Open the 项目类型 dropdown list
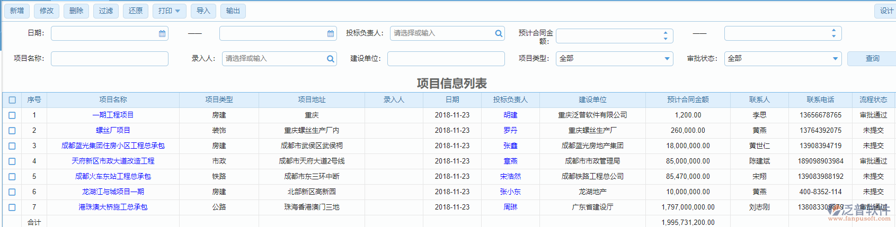This screenshot has height=227, width=896. (x=667, y=59)
